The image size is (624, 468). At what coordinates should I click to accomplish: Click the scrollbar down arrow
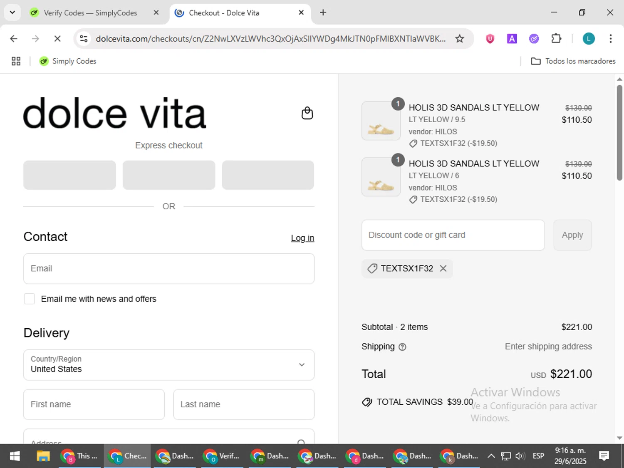pyautogui.click(x=619, y=438)
